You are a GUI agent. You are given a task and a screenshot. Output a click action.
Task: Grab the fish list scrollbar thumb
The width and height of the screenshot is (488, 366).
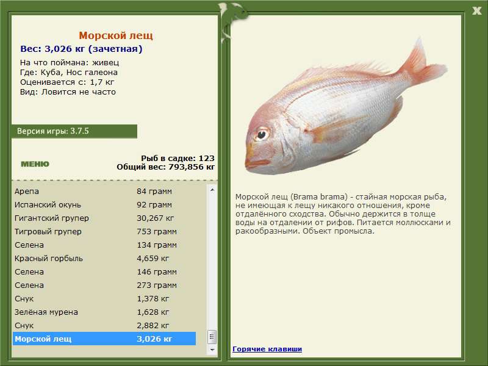coord(212,337)
